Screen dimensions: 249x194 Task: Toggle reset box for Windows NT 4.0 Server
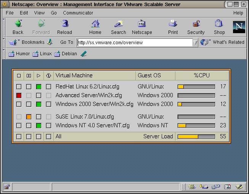click(x=48, y=125)
